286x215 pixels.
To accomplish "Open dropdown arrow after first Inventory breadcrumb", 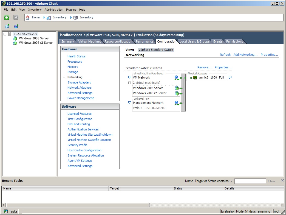I will [x=71, y=18].
